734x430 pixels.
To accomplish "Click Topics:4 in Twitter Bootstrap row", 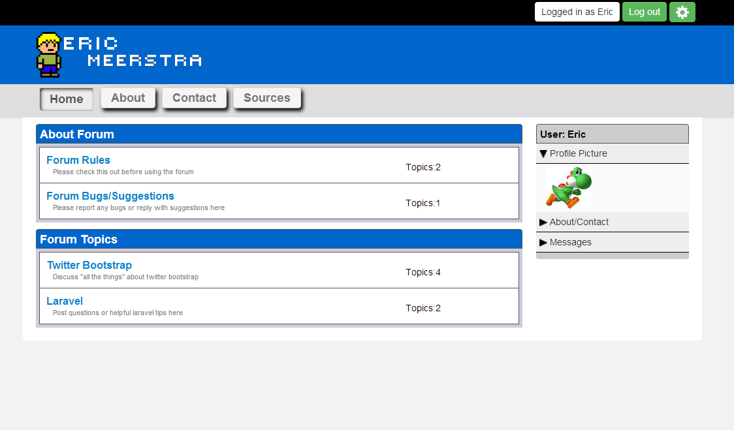I will [x=423, y=272].
